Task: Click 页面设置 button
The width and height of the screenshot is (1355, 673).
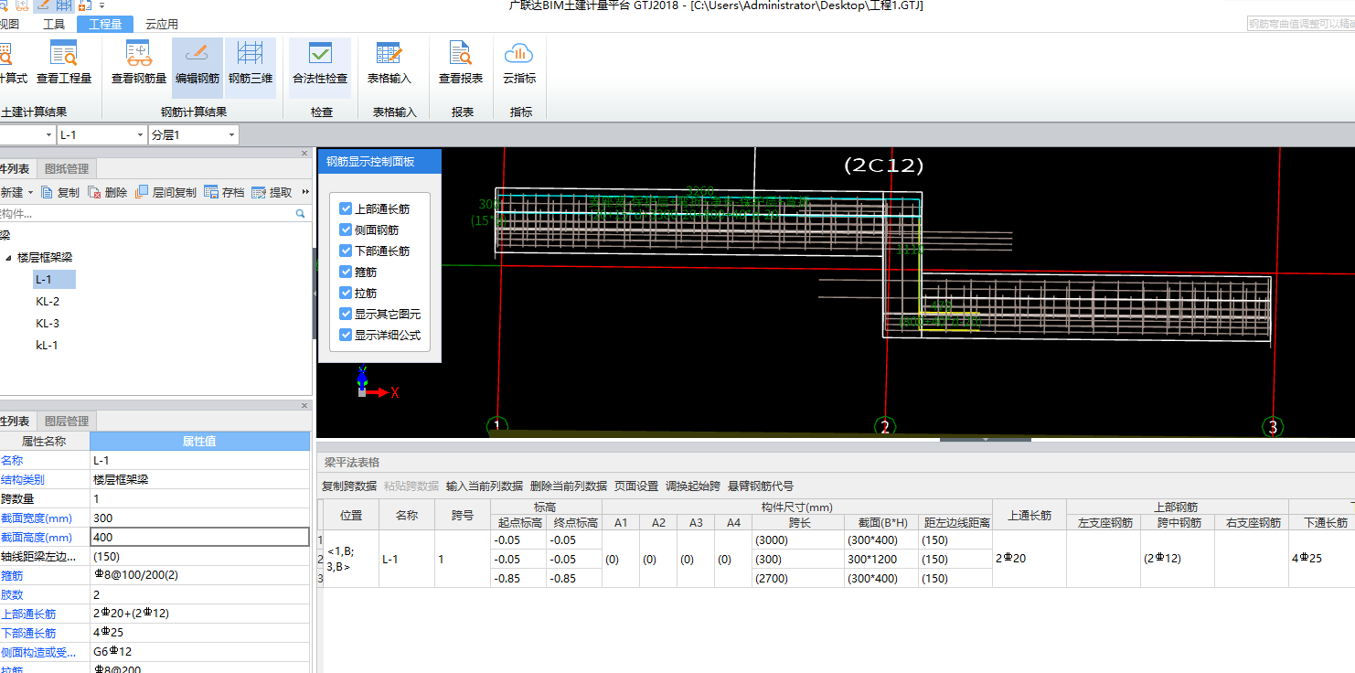Action: pyautogui.click(x=636, y=486)
